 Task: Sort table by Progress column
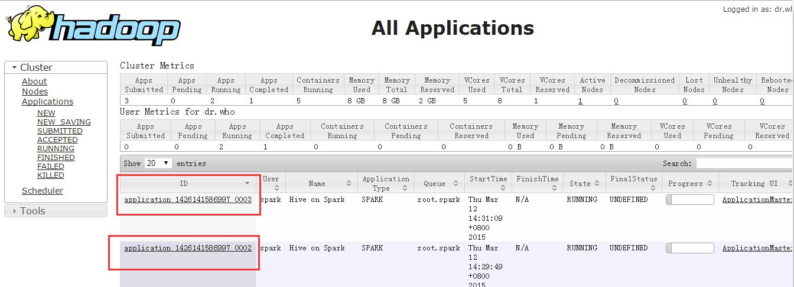[690, 183]
